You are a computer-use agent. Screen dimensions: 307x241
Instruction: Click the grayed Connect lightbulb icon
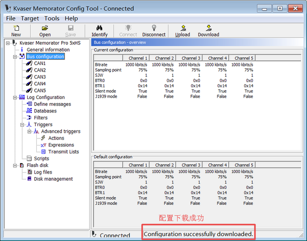pos(128,28)
